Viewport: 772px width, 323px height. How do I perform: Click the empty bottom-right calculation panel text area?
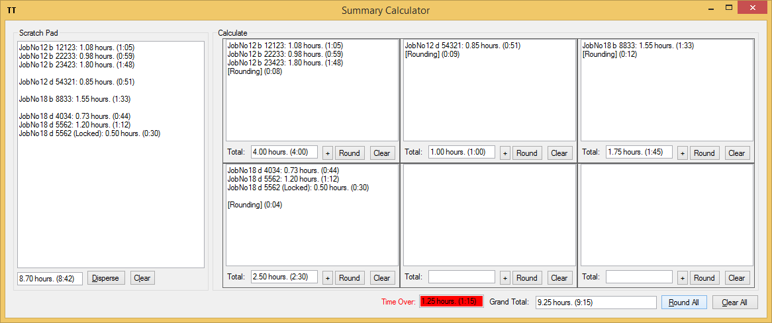(x=667, y=215)
